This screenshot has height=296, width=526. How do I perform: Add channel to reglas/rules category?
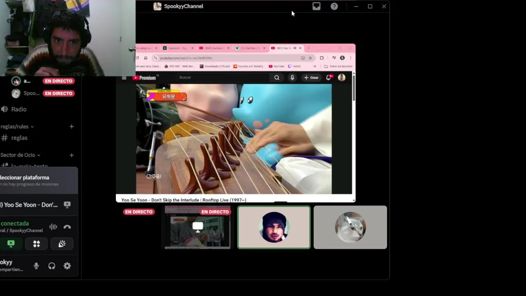(x=72, y=127)
